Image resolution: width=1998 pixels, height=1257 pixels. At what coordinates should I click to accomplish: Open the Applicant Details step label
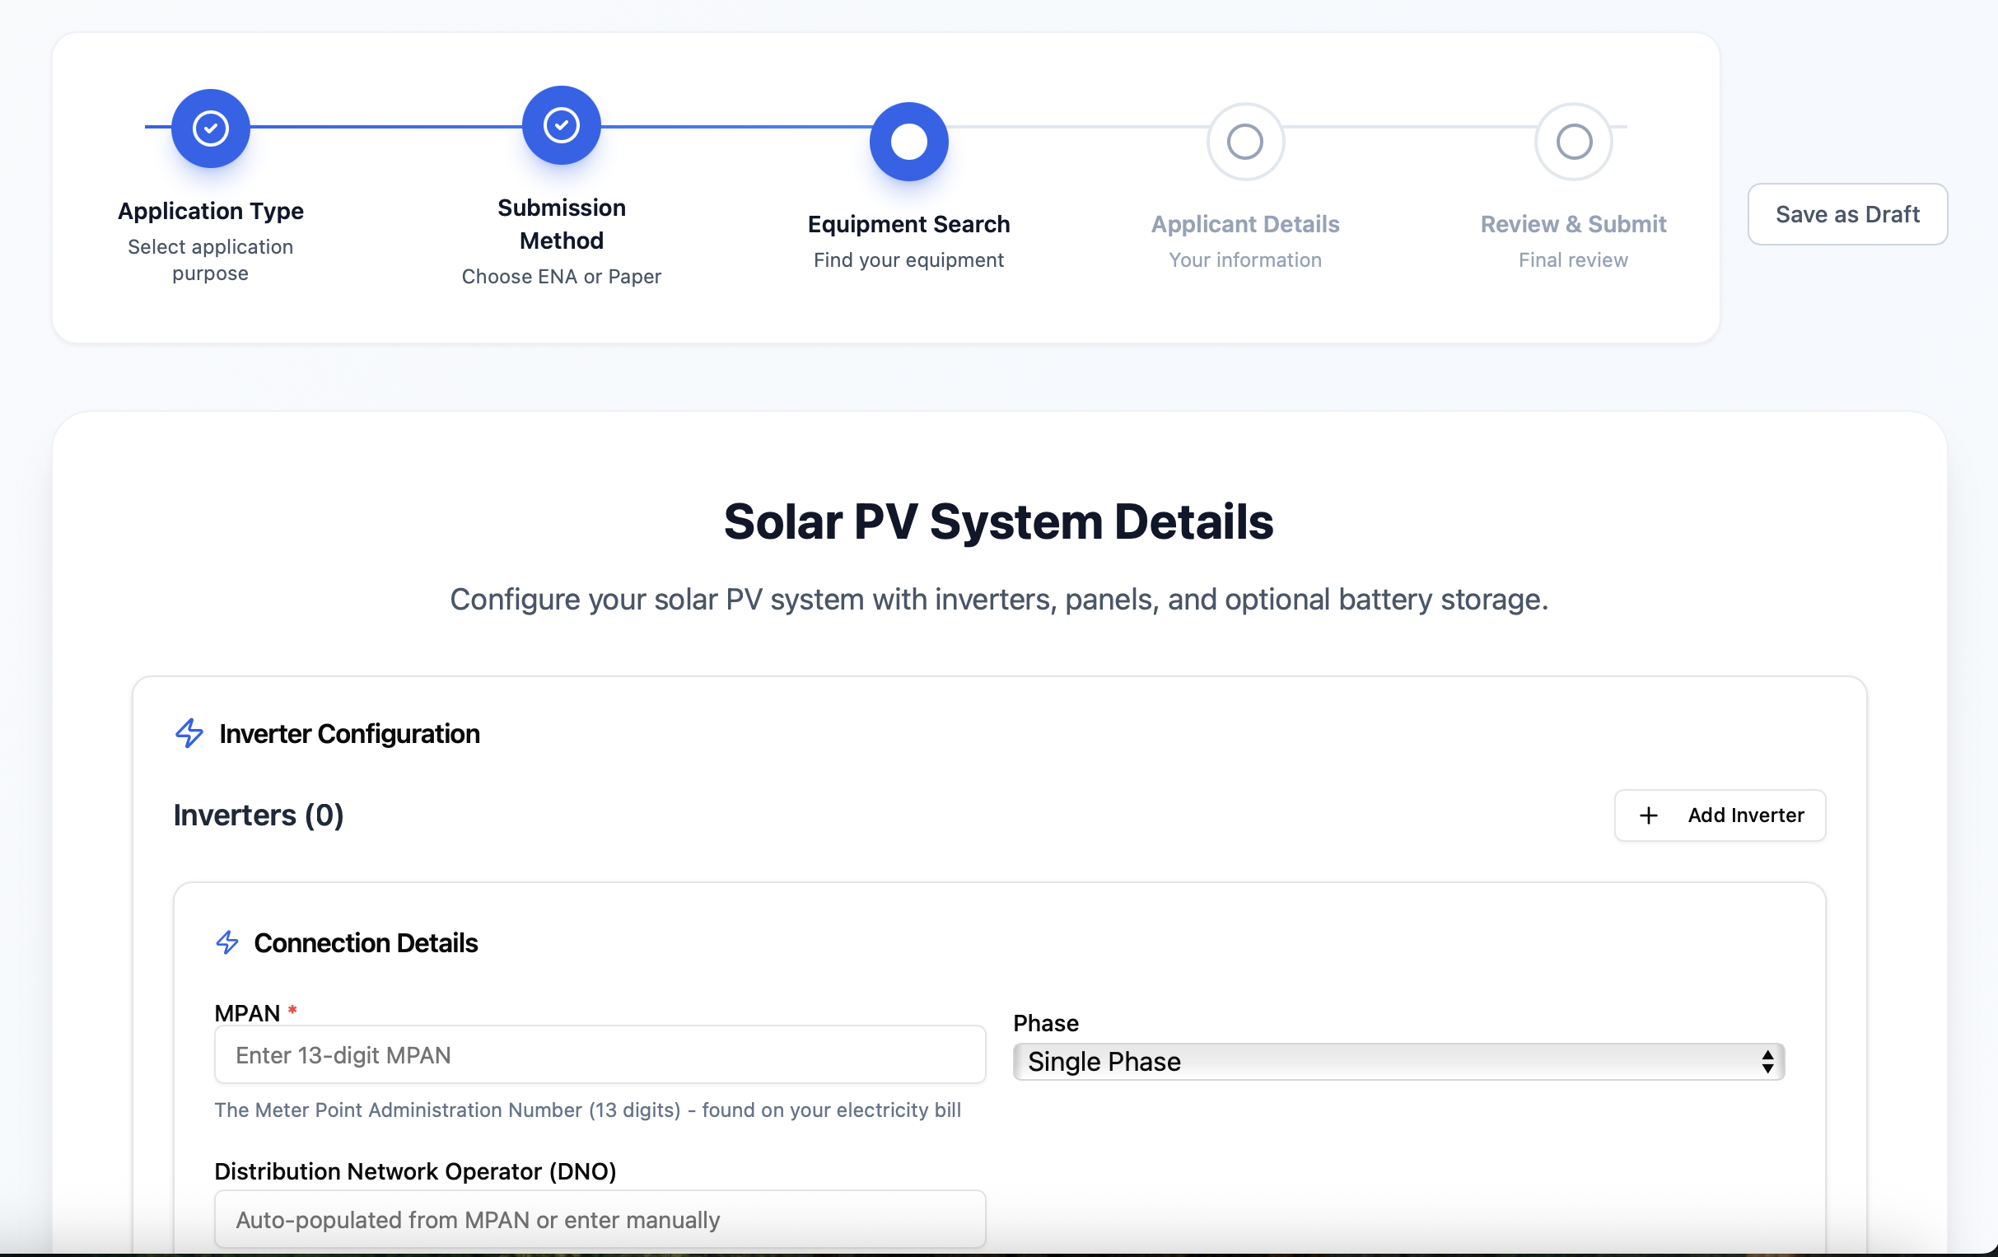click(x=1244, y=224)
